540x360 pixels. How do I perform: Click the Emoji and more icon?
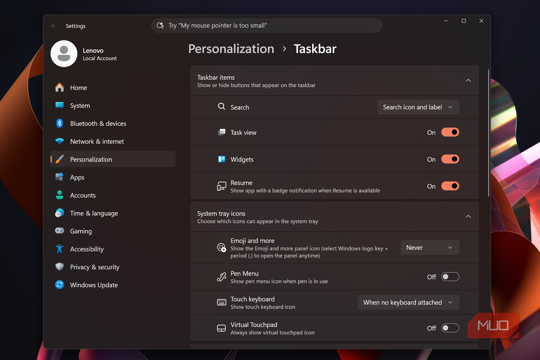point(222,248)
